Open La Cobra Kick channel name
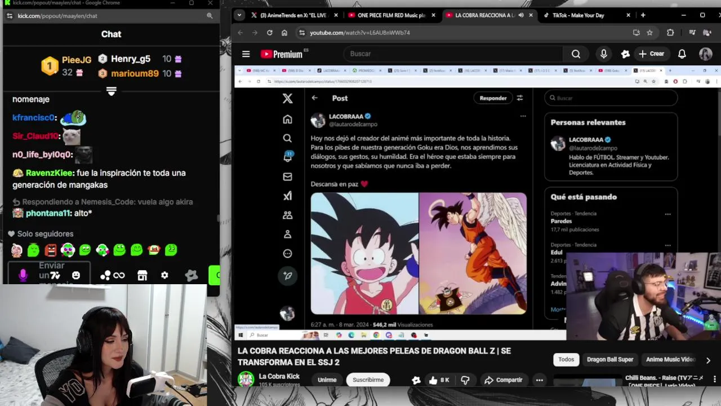Image resolution: width=721 pixels, height=406 pixels. (279, 376)
